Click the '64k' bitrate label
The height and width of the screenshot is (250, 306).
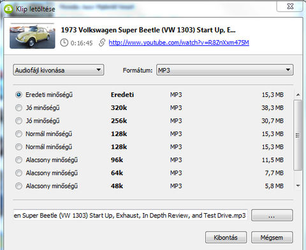[117, 173]
